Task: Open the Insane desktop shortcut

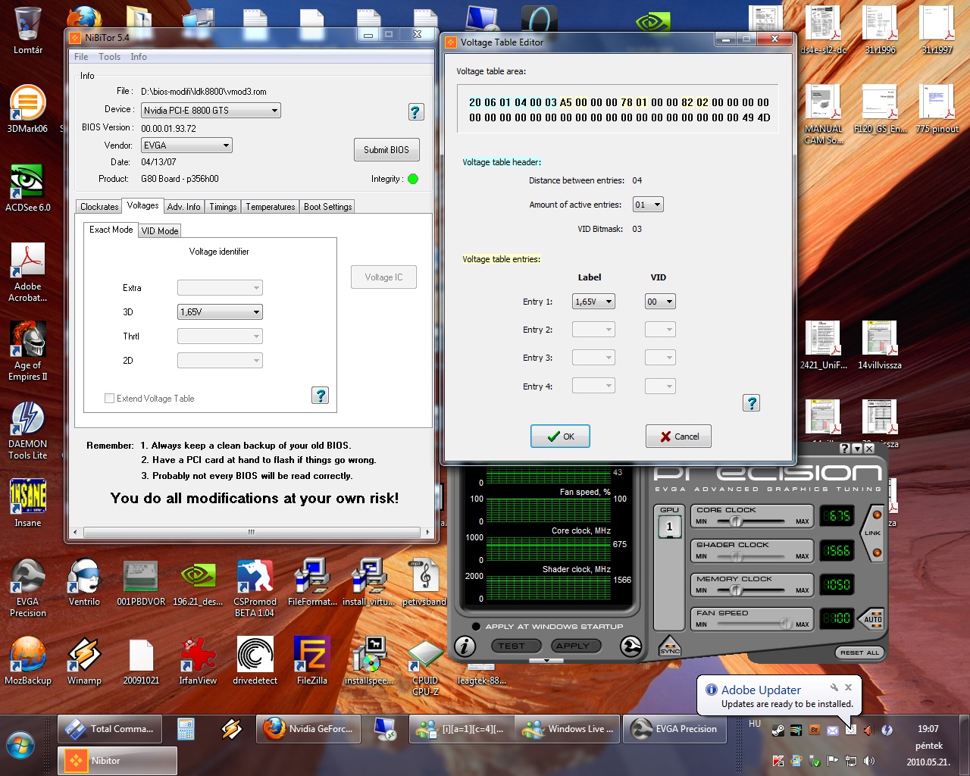Action: click(x=28, y=503)
